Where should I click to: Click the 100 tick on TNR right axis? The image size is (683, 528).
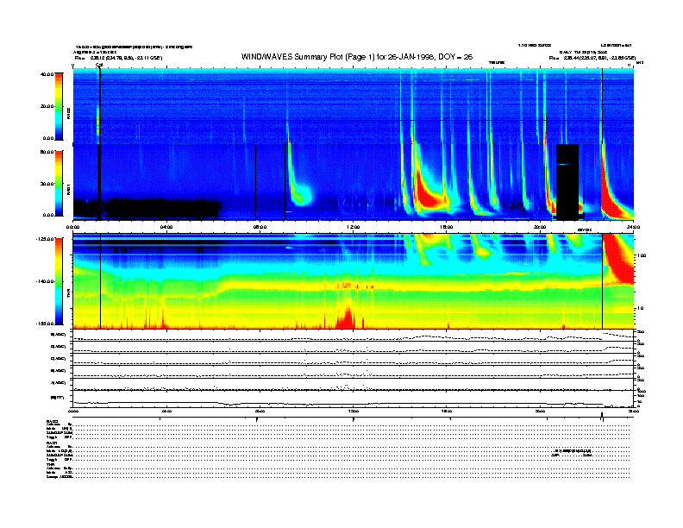pyautogui.click(x=642, y=255)
